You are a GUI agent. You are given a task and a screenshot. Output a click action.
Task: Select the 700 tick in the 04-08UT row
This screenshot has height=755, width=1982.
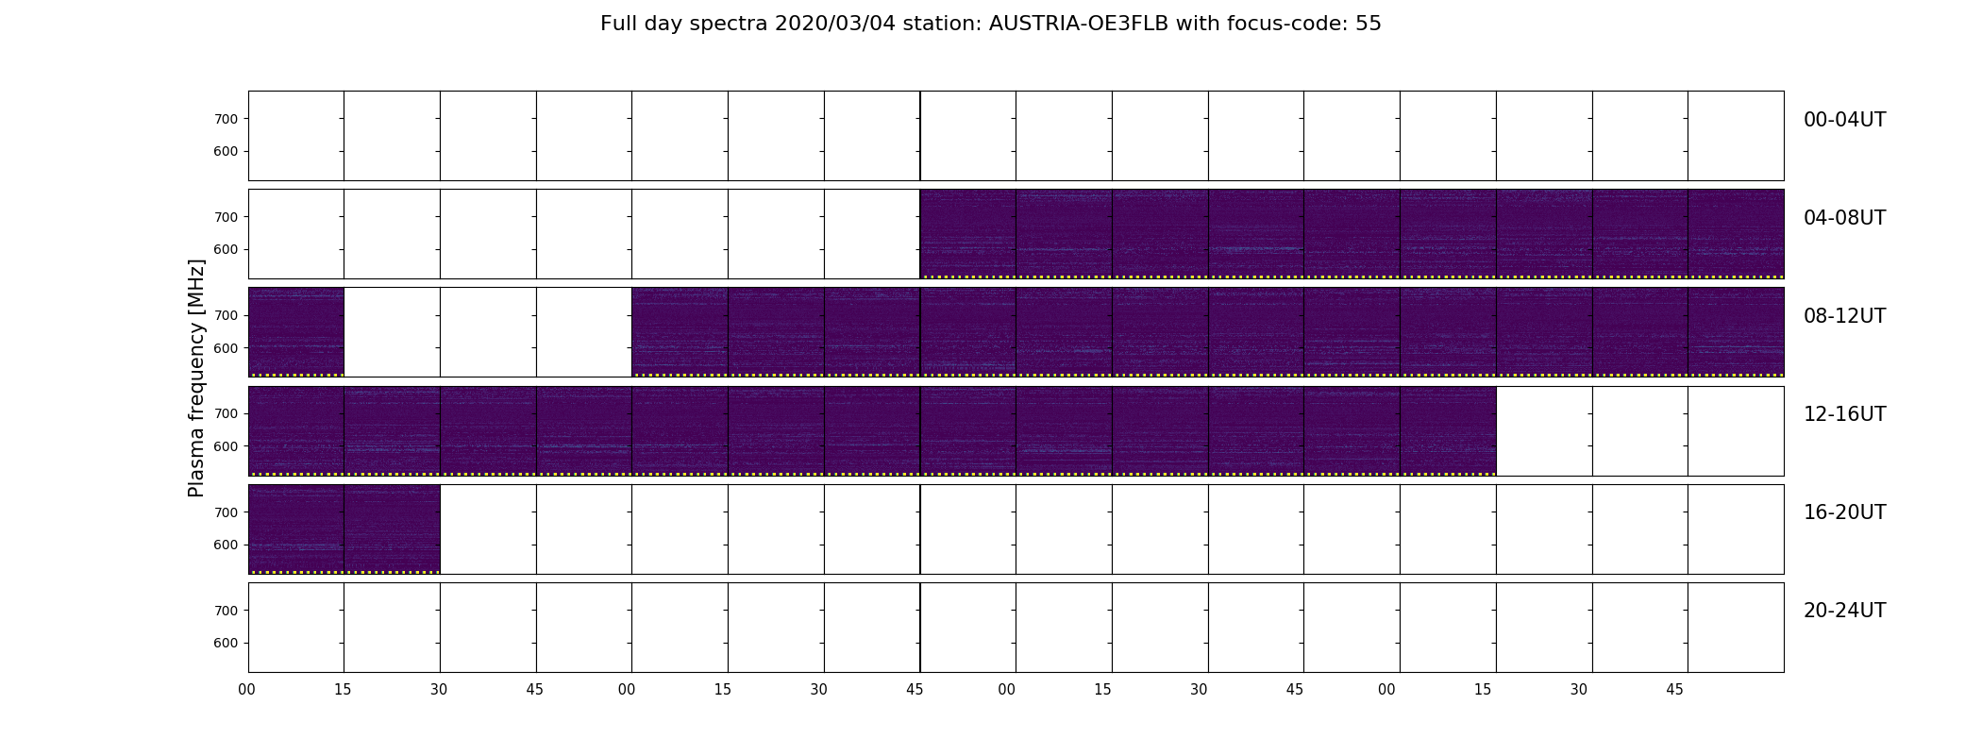coord(226,217)
